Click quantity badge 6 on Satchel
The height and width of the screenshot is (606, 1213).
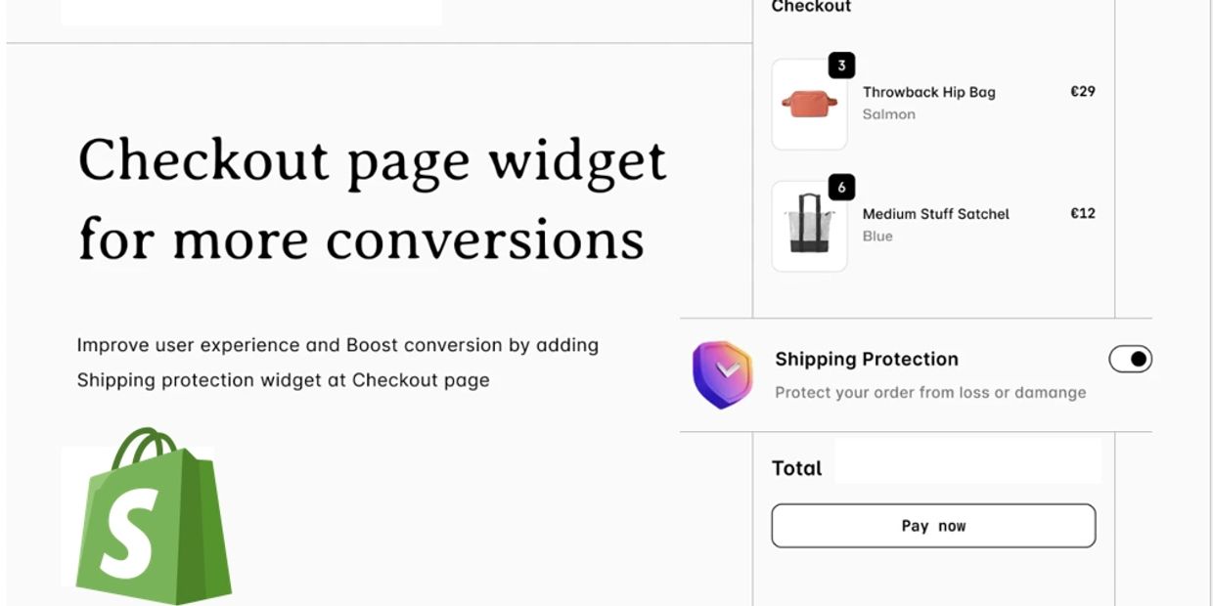coord(841,187)
